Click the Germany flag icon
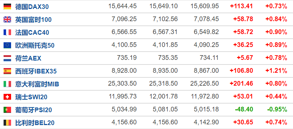Viewport: 293px width, 129px height. pos(7,6)
